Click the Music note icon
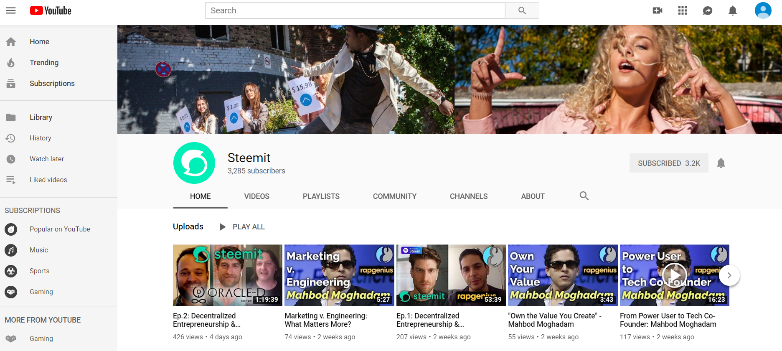 click(x=11, y=250)
